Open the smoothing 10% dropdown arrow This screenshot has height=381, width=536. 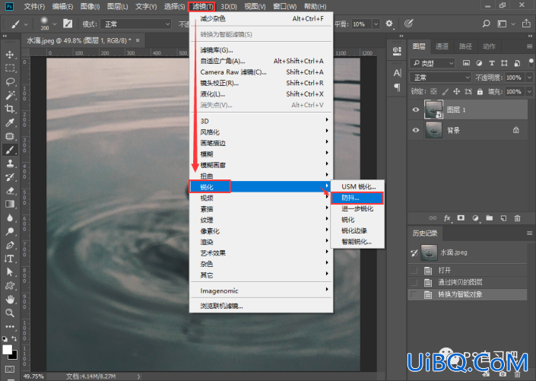(376, 24)
